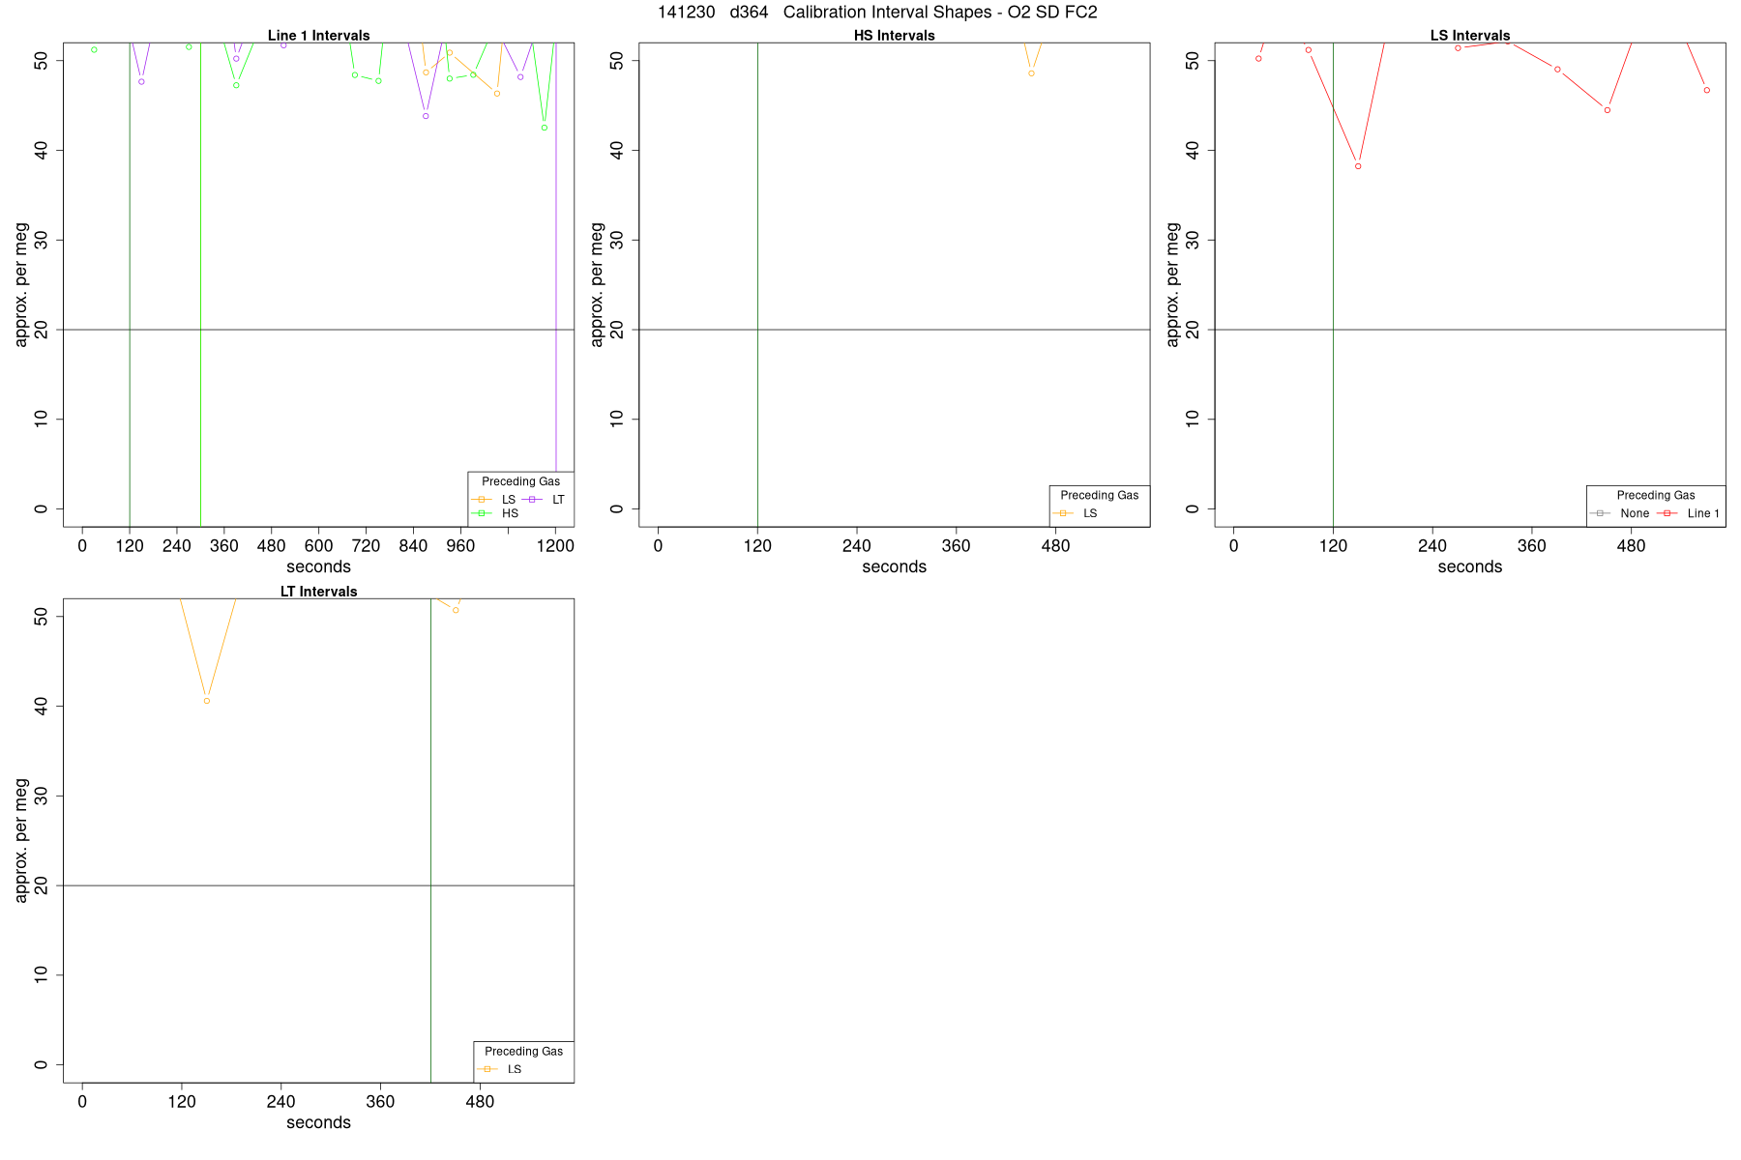Click the 480 x-axis tick label in HS Intervals panel
Viewport: 1741px width, 1160px height.
1055,546
